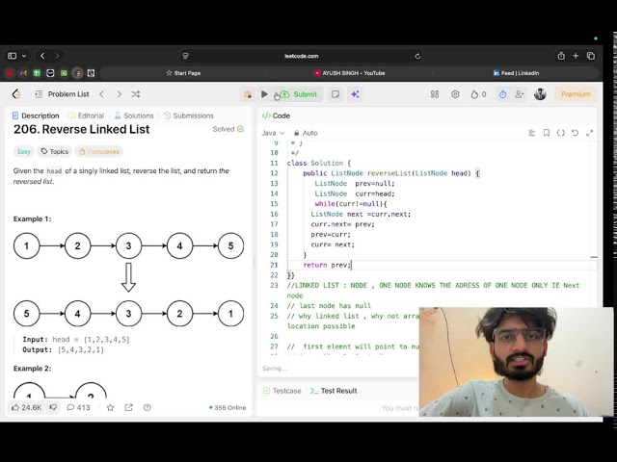Image resolution: width=617 pixels, height=462 pixels.
Task: Pick a random problem shuffle icon
Action: coord(136,94)
